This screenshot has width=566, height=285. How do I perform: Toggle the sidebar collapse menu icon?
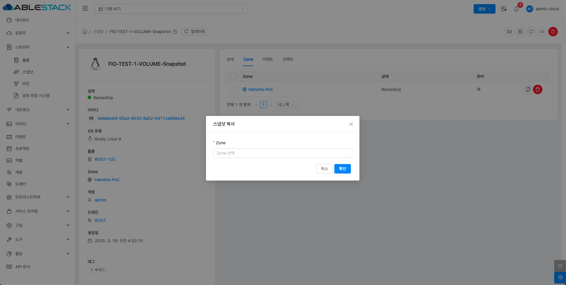point(85,9)
